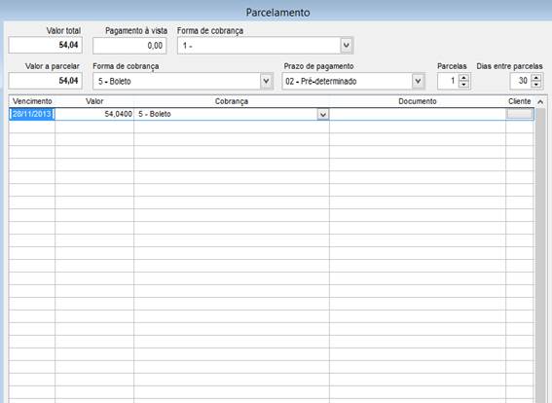Screen dimensions: 552x403
Task: Click the Cobrança column header
Action: 232,101
